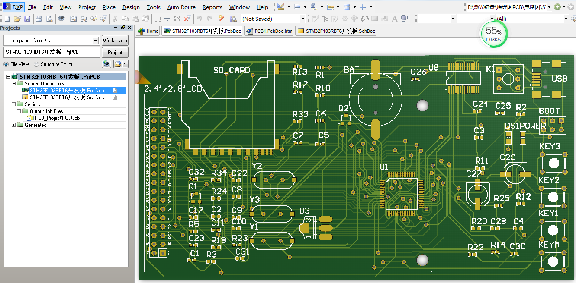The width and height of the screenshot is (576, 283).
Task: Expand the Generated folder
Action: point(13,125)
